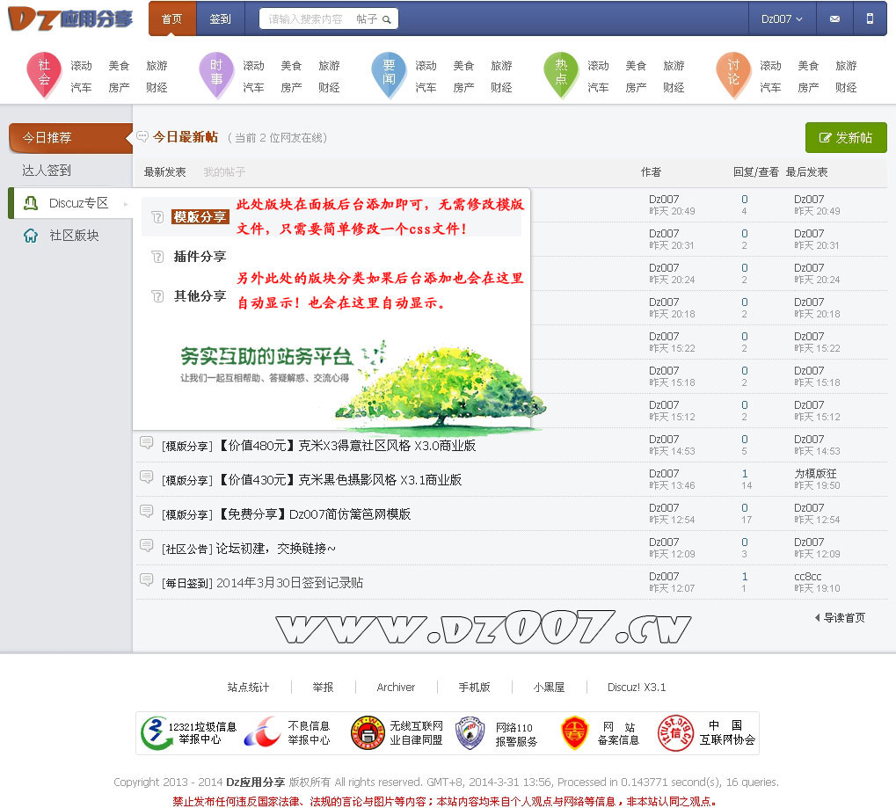
Task: Open the 签到 tab
Action: [x=220, y=18]
